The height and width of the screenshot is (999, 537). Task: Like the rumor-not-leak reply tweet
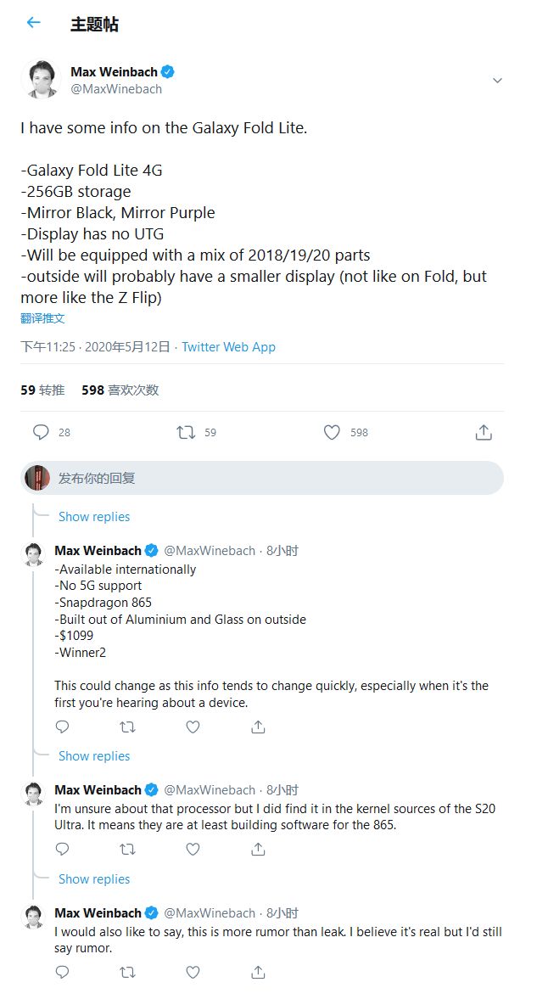(193, 972)
